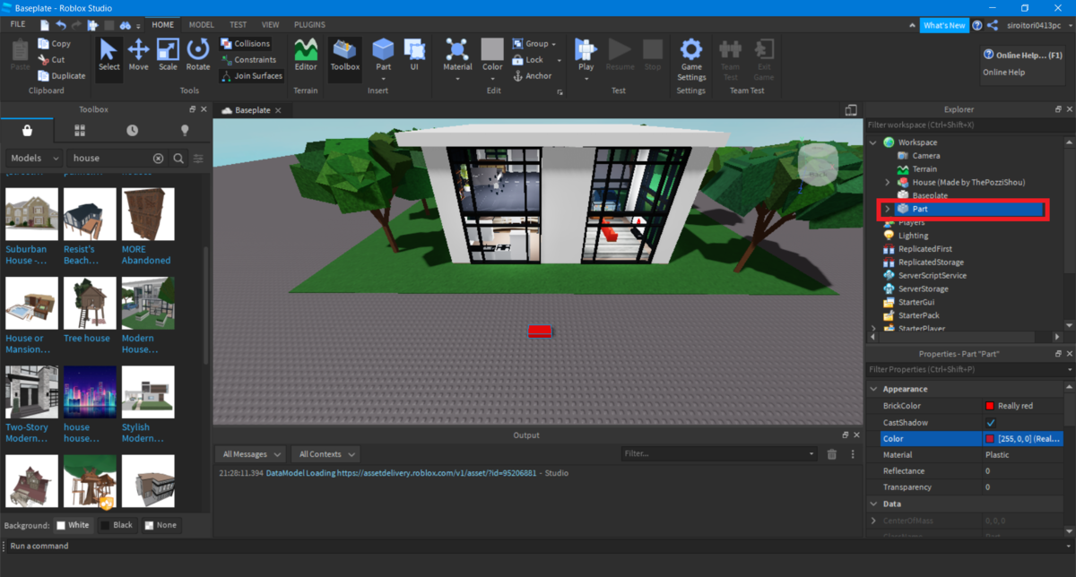
Task: Select White background option
Action: [73, 525]
